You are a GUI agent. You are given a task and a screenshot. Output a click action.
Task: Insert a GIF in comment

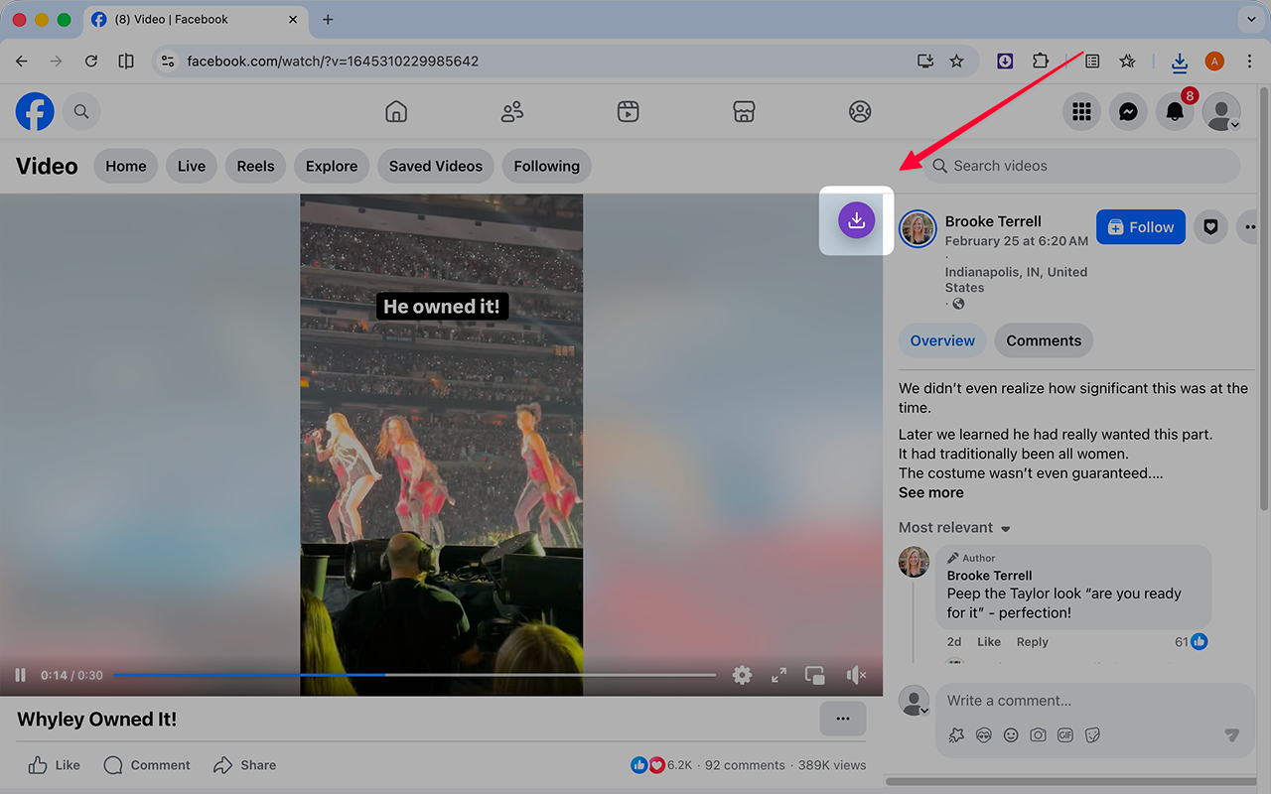pos(1065,735)
